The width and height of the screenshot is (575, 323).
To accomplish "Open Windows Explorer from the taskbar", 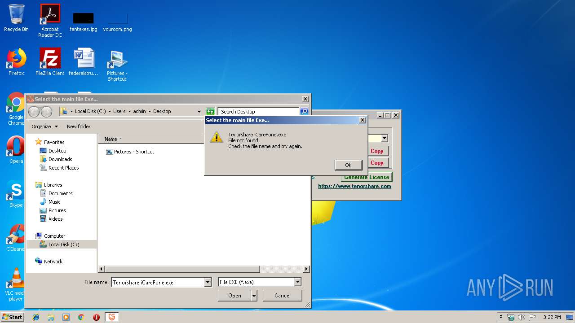I will click(x=51, y=317).
